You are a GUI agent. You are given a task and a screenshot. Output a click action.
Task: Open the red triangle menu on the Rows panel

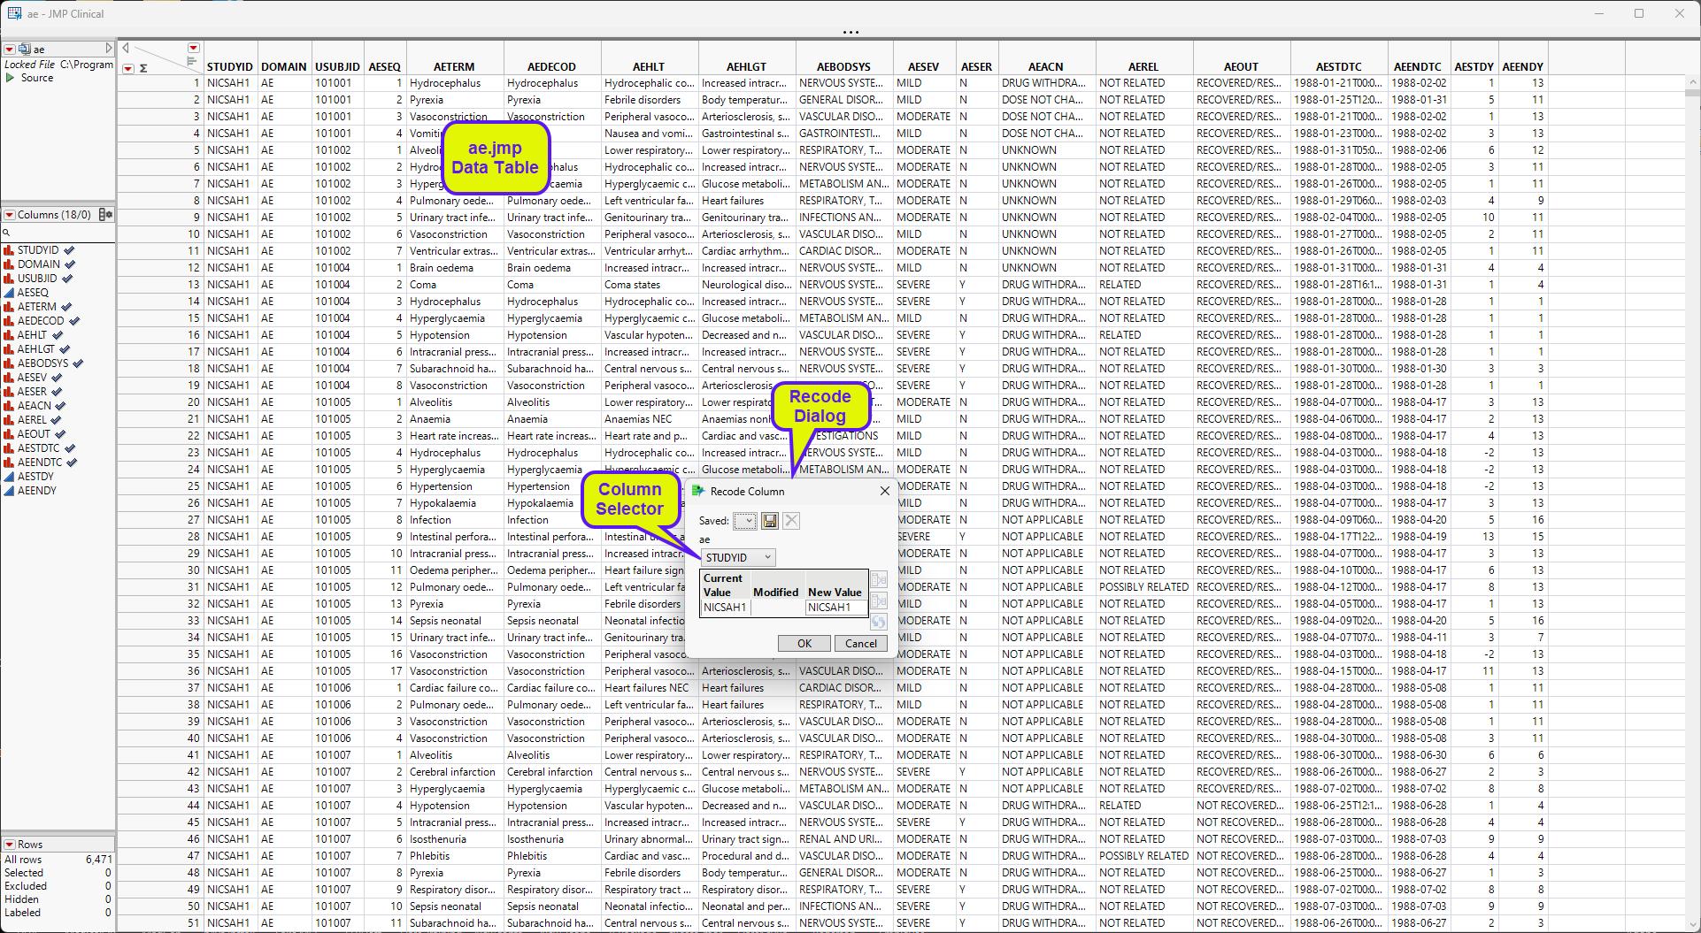(11, 845)
